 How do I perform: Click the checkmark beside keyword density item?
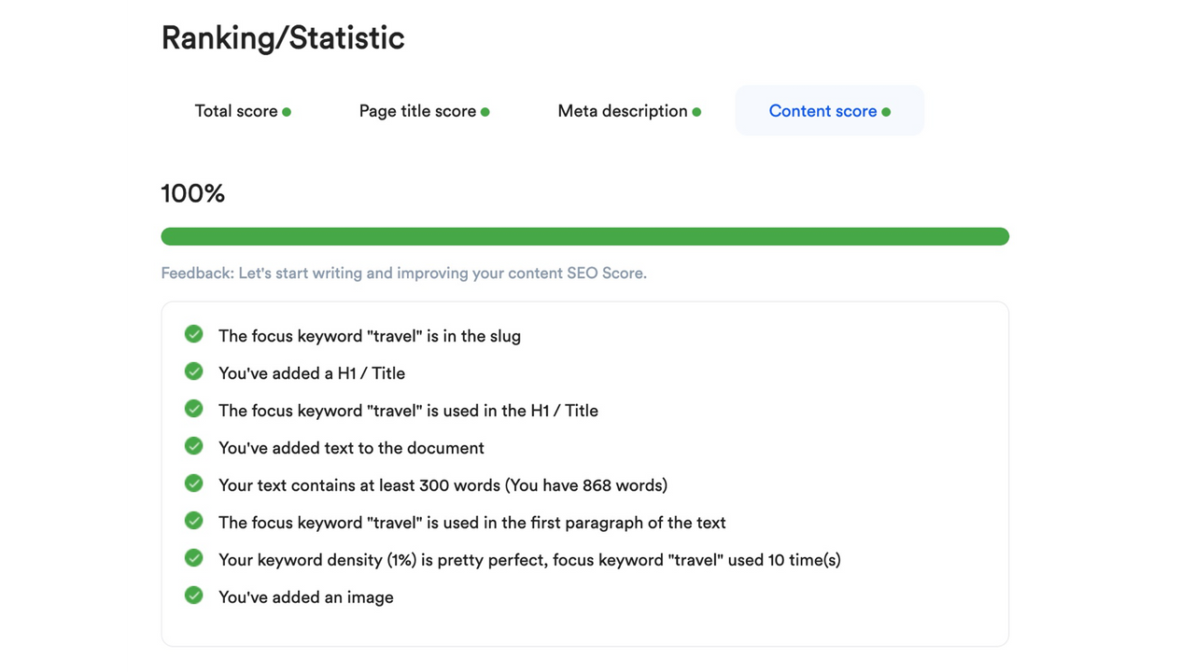click(x=193, y=558)
